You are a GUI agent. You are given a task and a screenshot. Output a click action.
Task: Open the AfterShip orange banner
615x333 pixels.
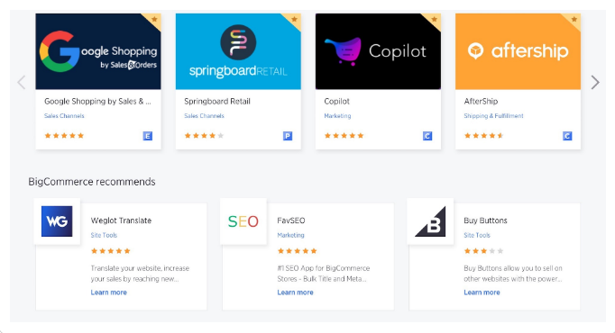tap(518, 51)
